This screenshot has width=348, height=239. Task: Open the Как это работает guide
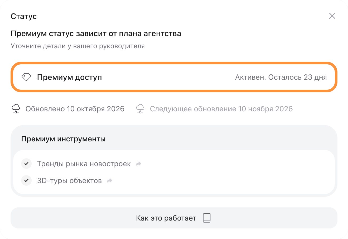click(x=174, y=218)
